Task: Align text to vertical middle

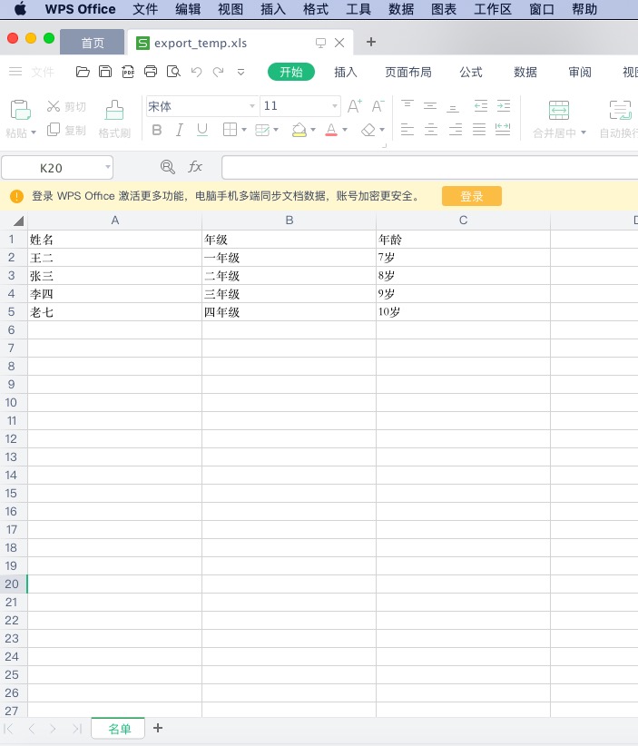Action: click(x=430, y=105)
